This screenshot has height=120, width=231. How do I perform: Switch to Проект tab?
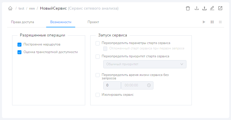coord(93,22)
